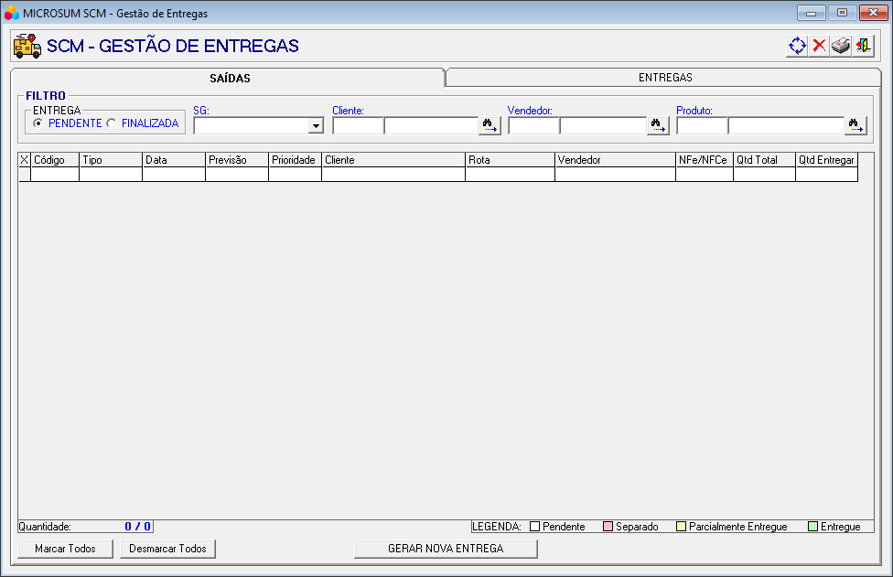Click the Cliente name input field
The height and width of the screenshot is (577, 893).
[x=431, y=126]
